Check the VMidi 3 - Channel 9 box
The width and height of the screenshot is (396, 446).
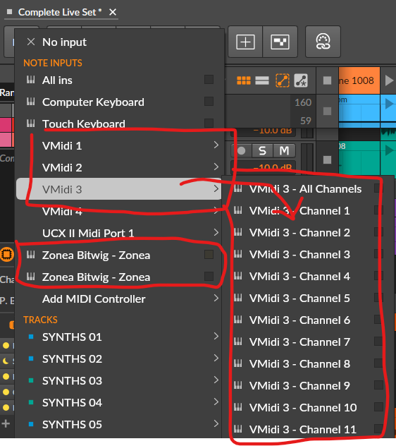tap(378, 385)
